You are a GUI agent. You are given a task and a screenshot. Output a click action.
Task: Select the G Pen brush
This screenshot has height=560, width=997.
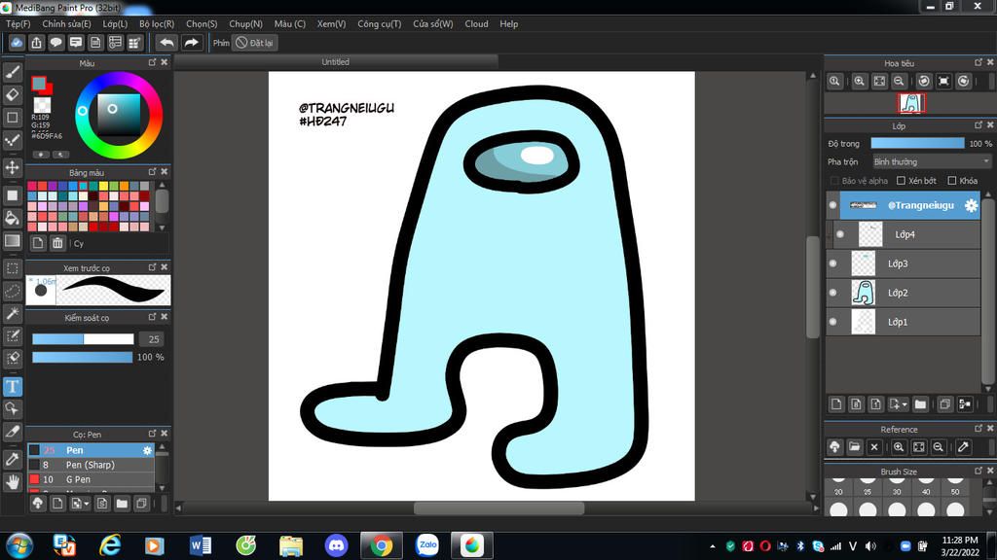coord(91,479)
